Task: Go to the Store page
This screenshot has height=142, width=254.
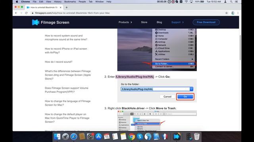Action: (x=144, y=22)
